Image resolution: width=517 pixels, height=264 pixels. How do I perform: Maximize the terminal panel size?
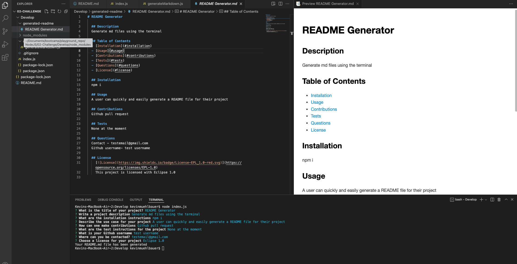tap(506, 199)
